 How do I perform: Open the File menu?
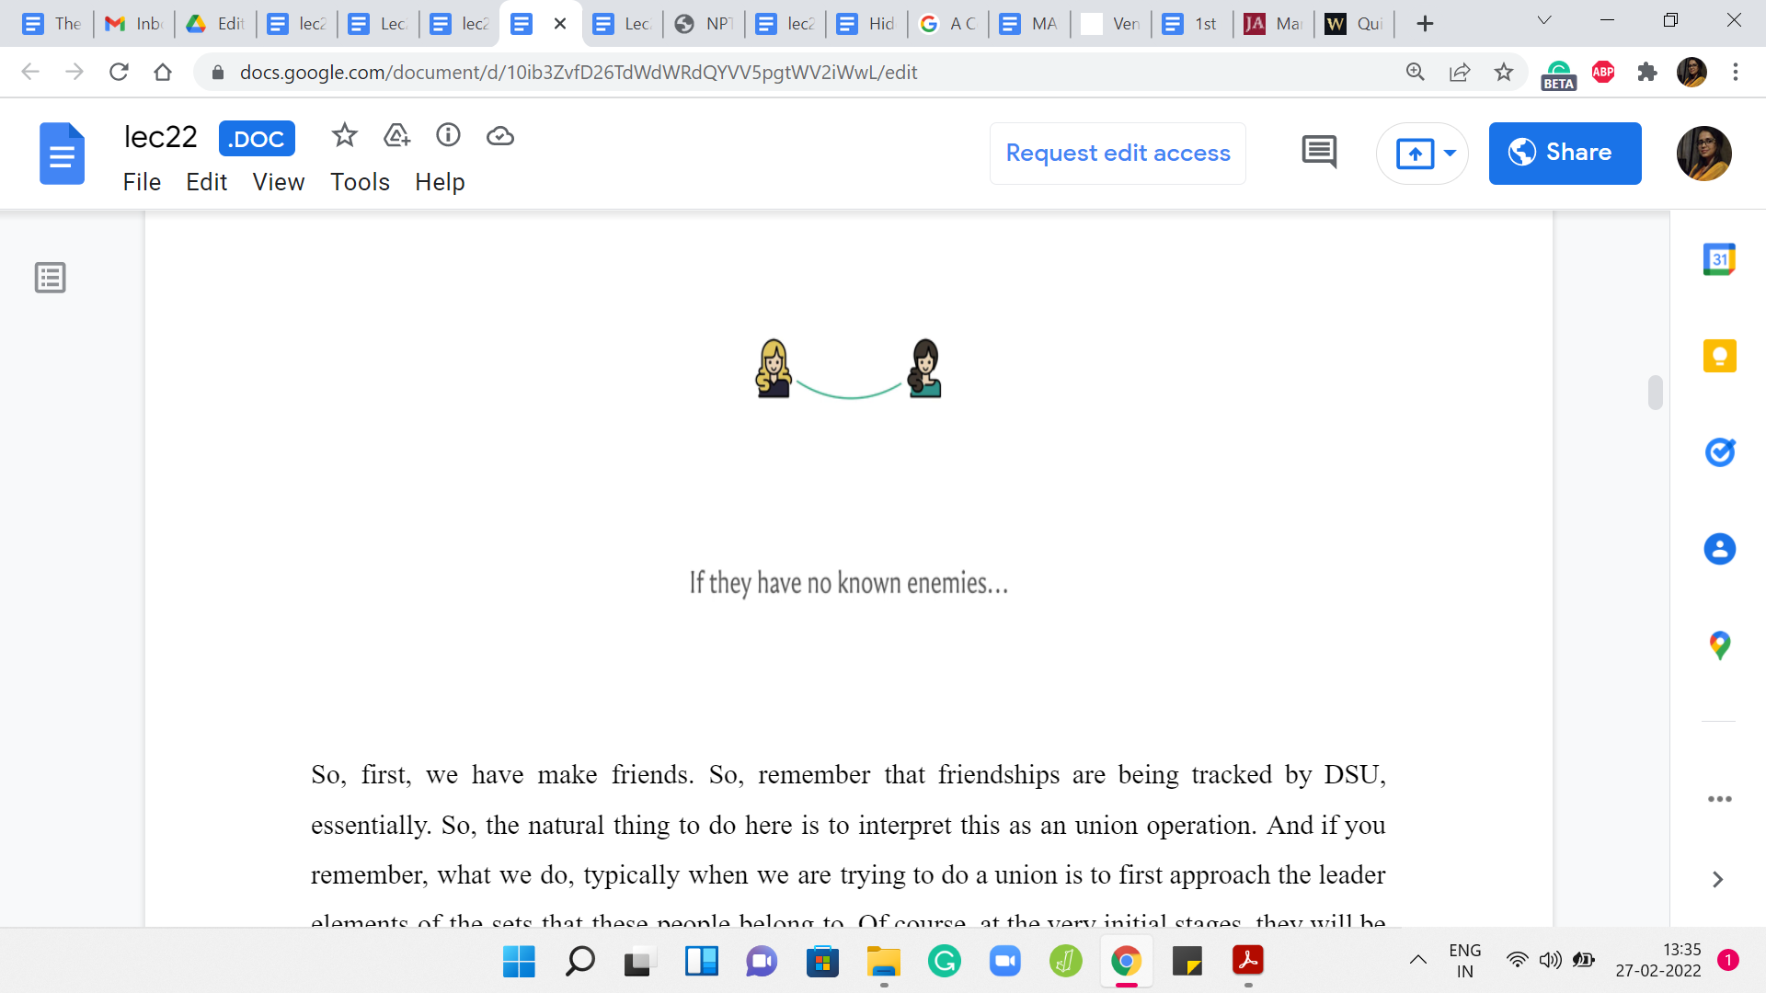tap(142, 182)
